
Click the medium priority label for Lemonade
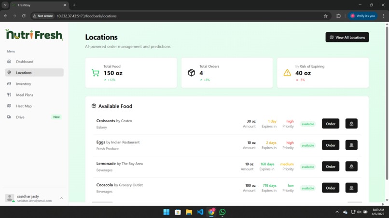click(287, 164)
